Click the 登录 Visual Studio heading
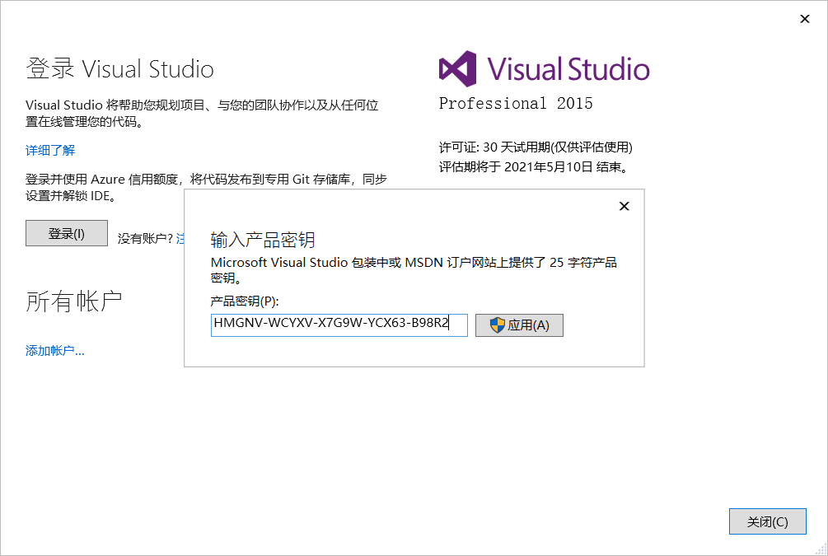The image size is (828, 556). pos(119,69)
